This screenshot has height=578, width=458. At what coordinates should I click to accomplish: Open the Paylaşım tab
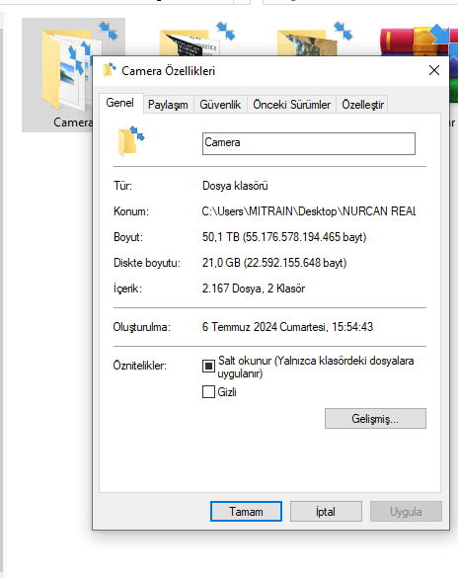click(x=168, y=105)
